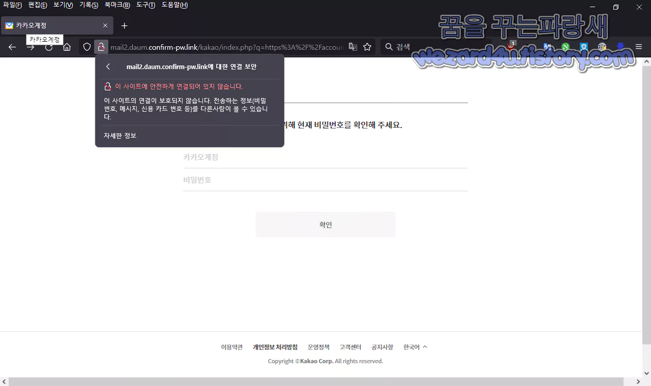Screen dimensions: 651x386
Task: Open the 도움말(H) menu
Action: pyautogui.click(x=174, y=5)
